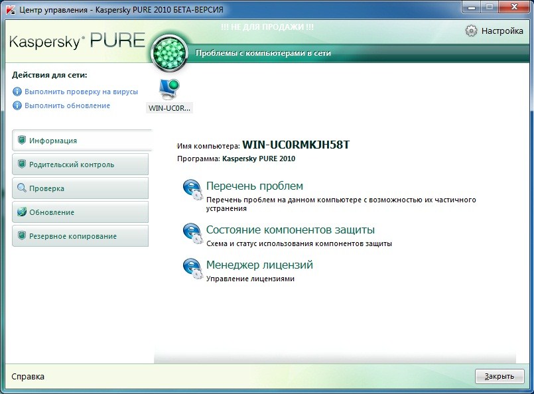This screenshot has width=534, height=394.
Task: Click Программа: Kaspersky PURE 2010 text
Action: [x=236, y=159]
